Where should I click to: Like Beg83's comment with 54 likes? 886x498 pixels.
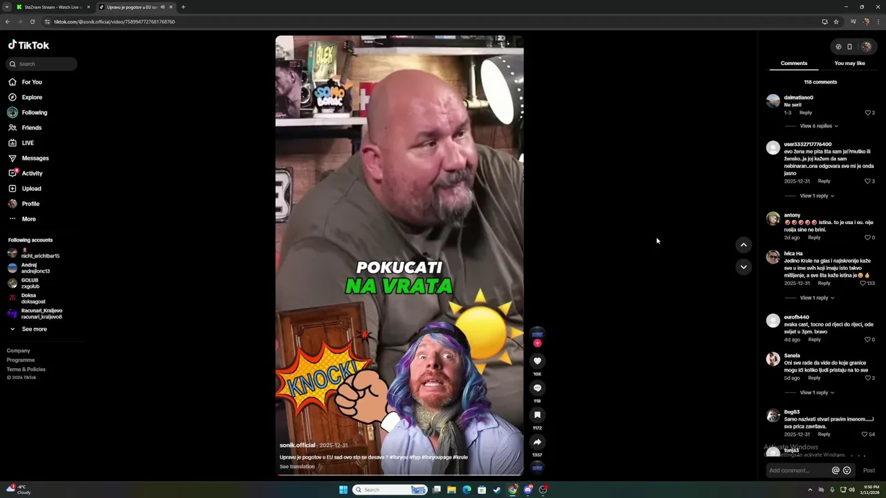864,434
